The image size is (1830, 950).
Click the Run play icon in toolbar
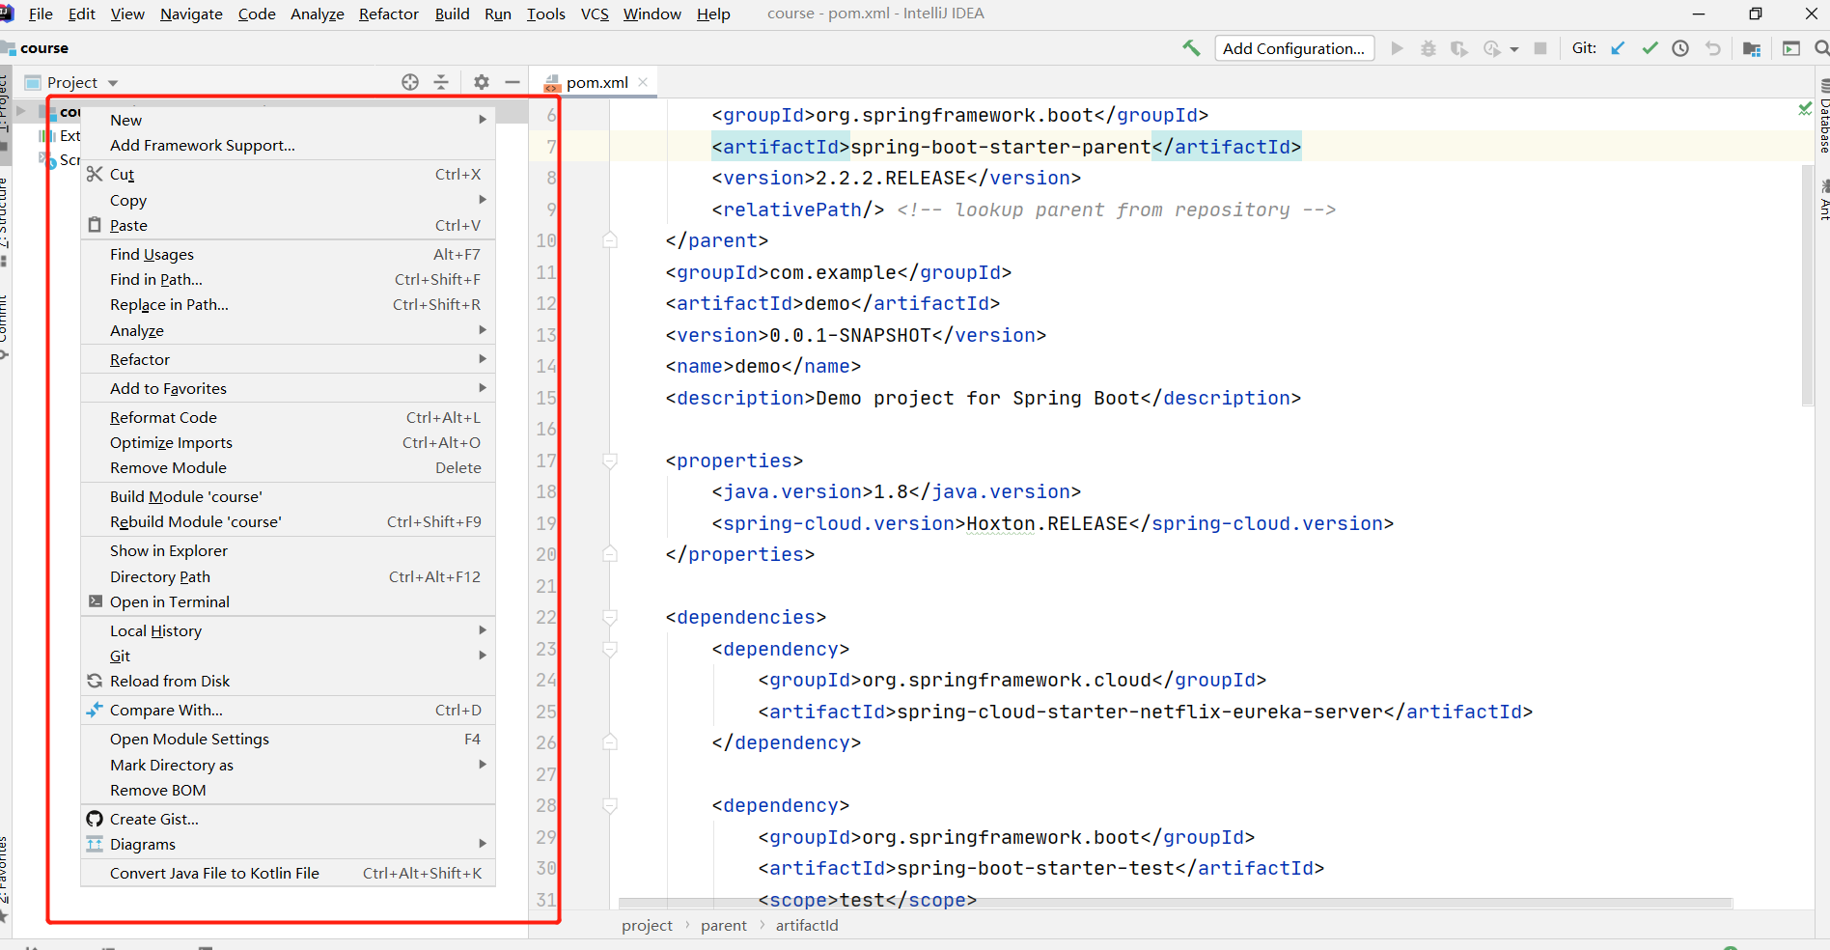1397,48
